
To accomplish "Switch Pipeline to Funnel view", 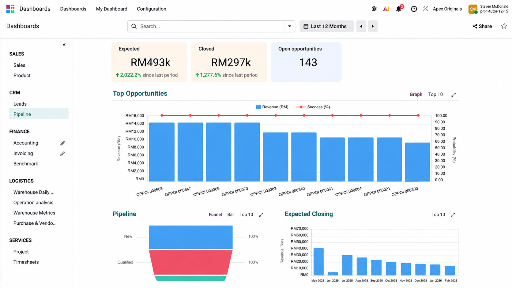I will tap(215, 215).
